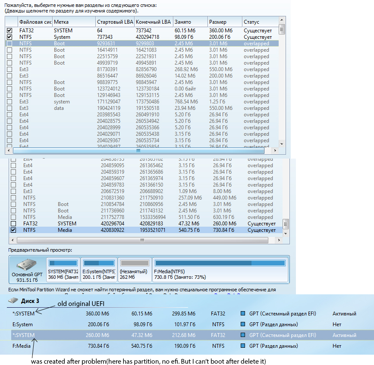The height and width of the screenshot is (365, 374).
Task: Click the Диск 3 drive icon
Action: 13,300
